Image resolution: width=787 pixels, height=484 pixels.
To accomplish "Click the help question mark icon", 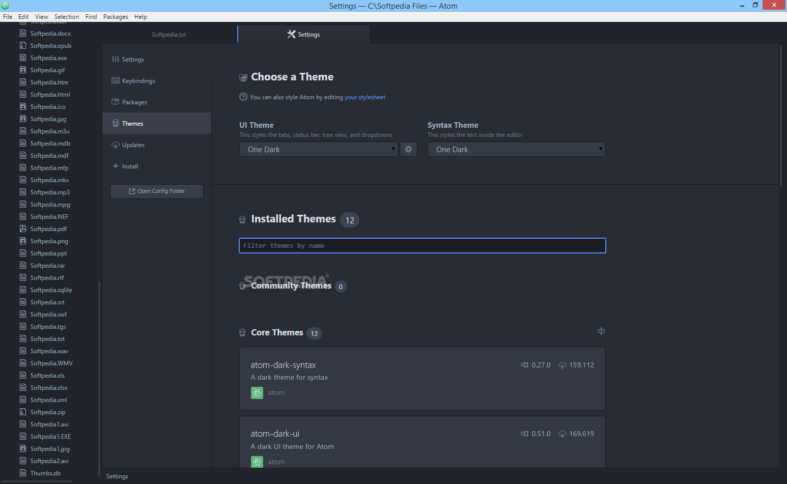I will (x=243, y=97).
